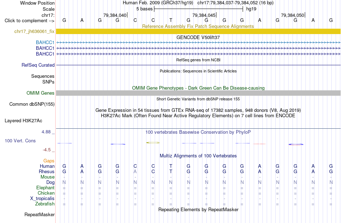The width and height of the screenshot is (341, 223).
Task: Select the Elephant alignment row label
Action: click(x=45, y=188)
